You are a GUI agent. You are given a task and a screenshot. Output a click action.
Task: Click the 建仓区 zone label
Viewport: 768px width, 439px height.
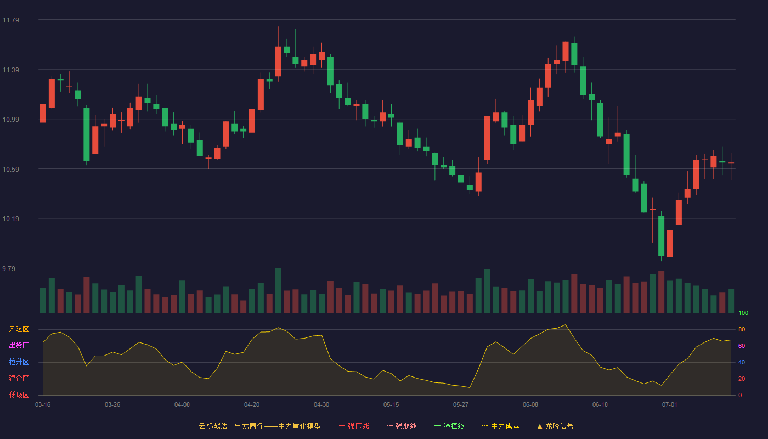pos(19,379)
